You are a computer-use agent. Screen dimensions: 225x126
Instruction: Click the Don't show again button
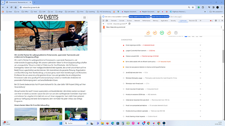pos(176,17)
